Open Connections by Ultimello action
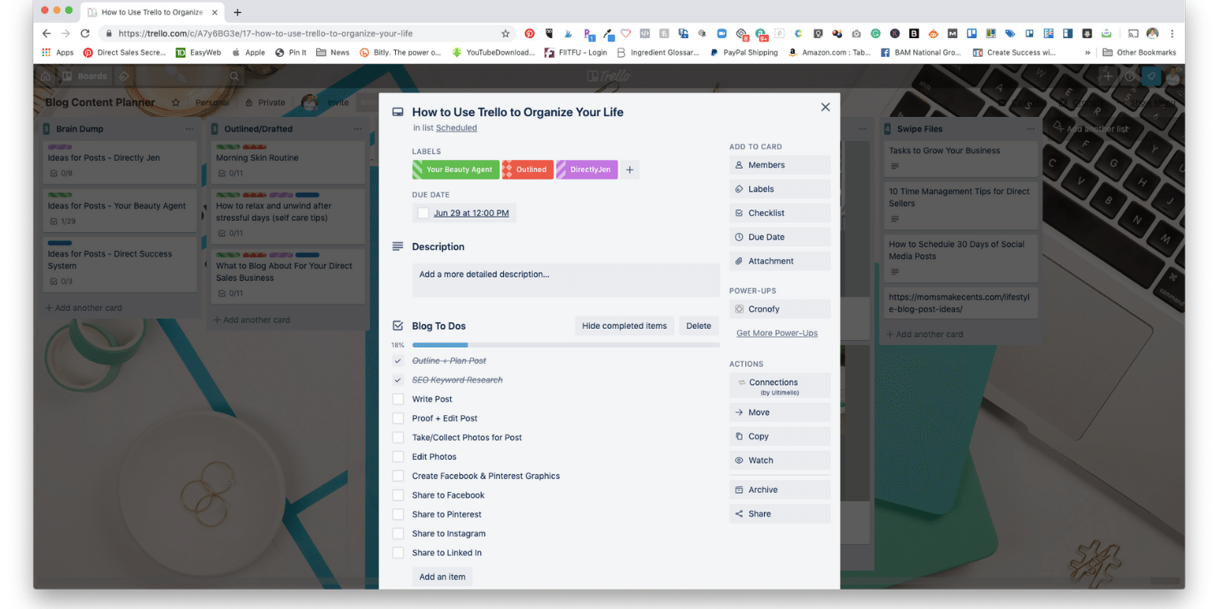The height and width of the screenshot is (609, 1219). coord(779,386)
